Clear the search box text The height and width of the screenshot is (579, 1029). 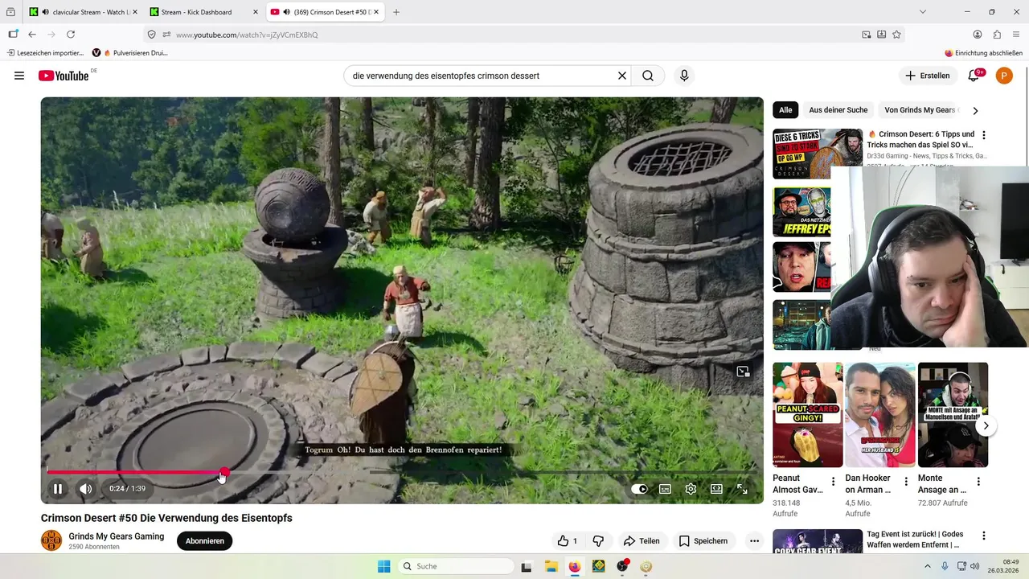coord(621,76)
